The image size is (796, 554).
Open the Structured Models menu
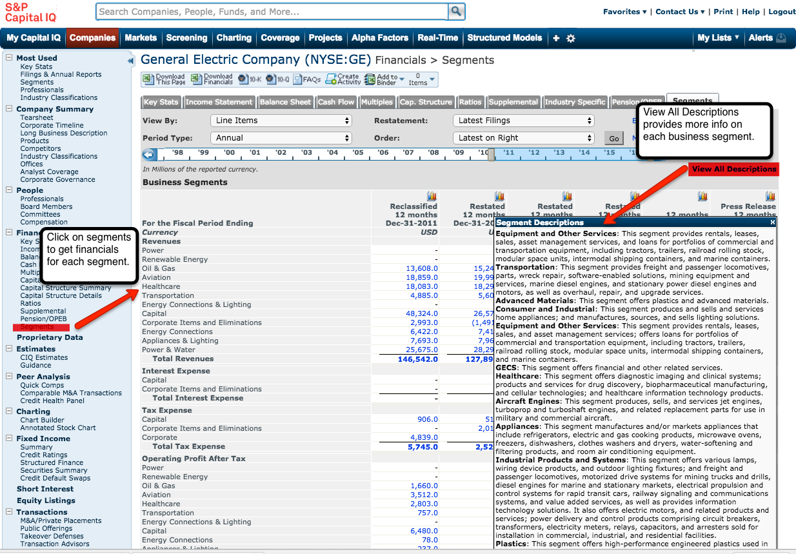[504, 38]
